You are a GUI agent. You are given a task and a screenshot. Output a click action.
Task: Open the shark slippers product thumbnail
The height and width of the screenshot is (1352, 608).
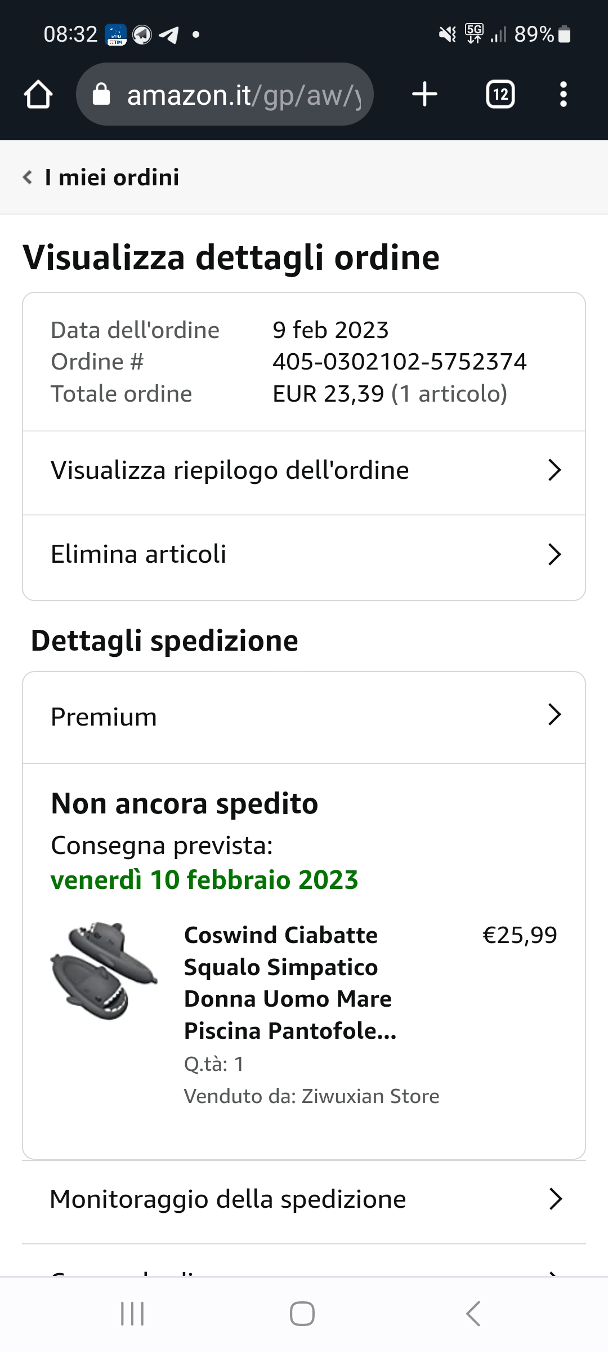click(x=104, y=970)
